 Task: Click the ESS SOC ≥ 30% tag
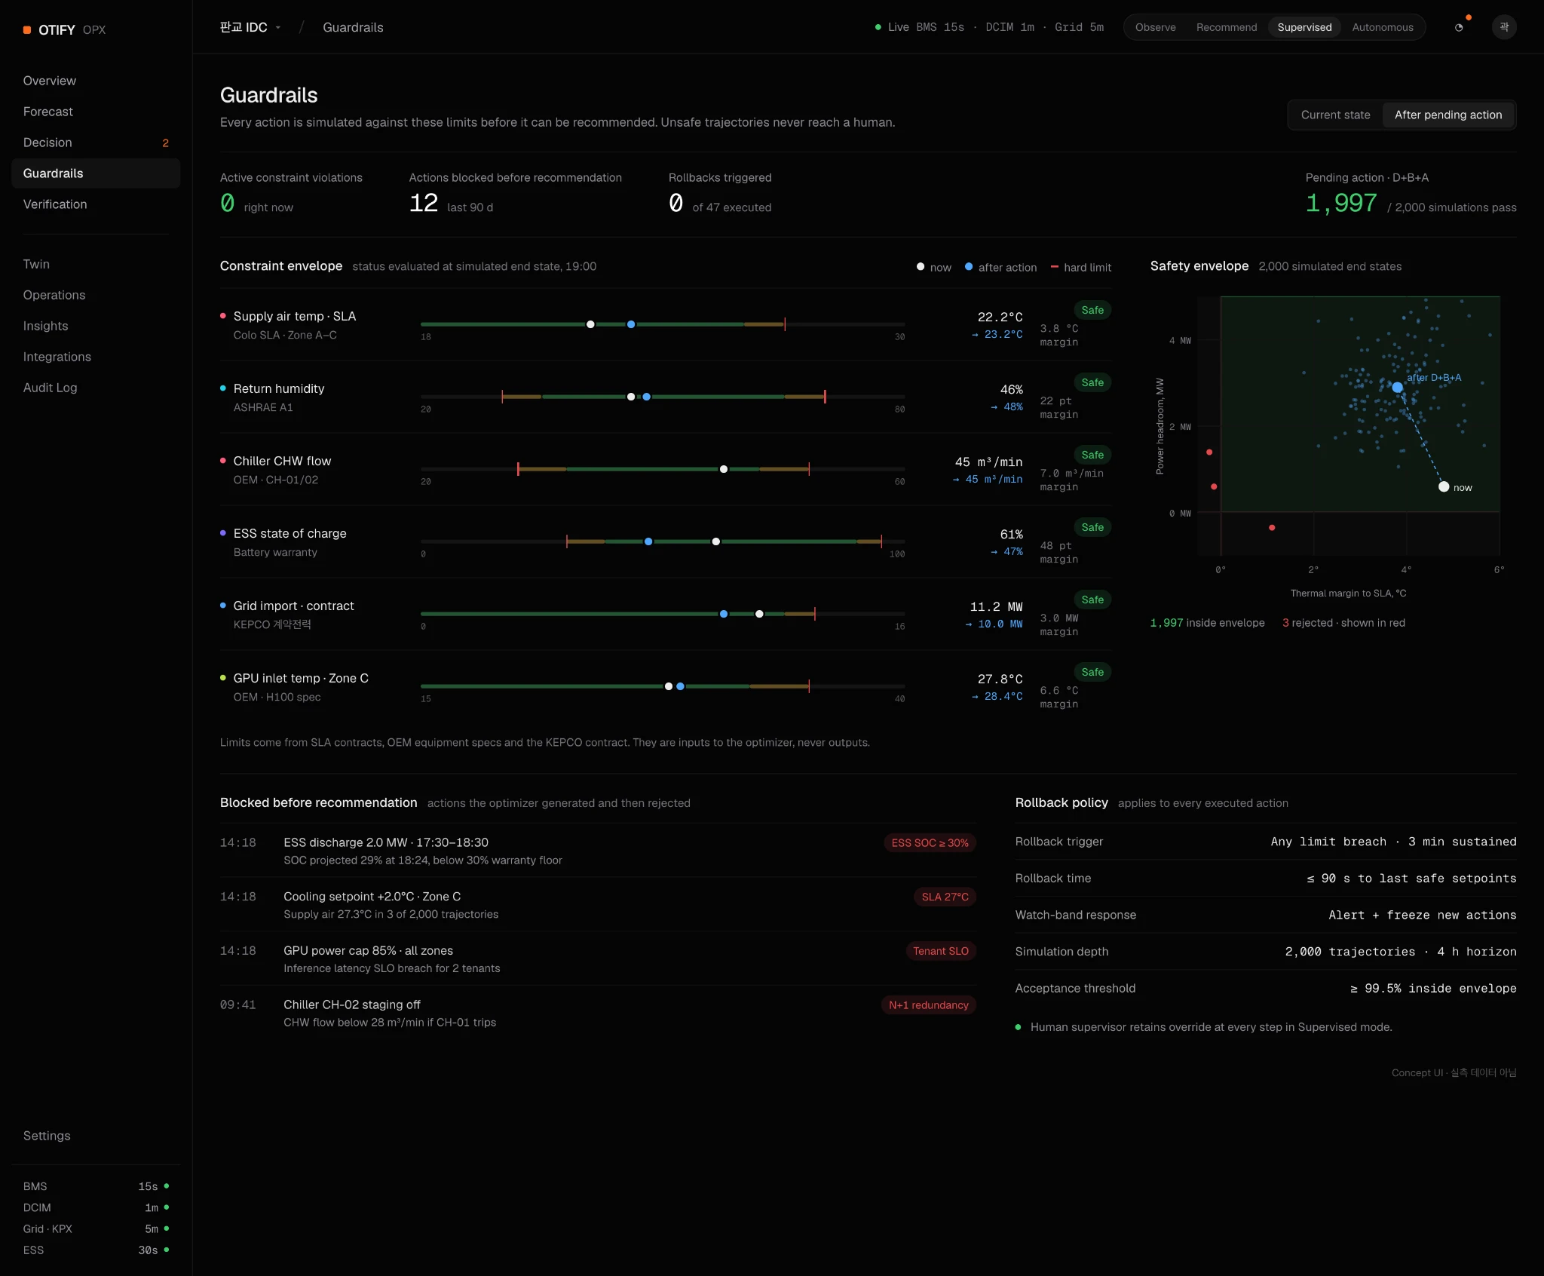point(930,842)
